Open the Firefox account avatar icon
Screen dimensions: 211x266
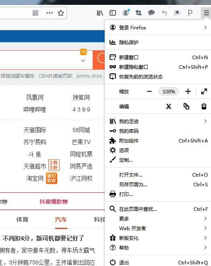[126, 13]
